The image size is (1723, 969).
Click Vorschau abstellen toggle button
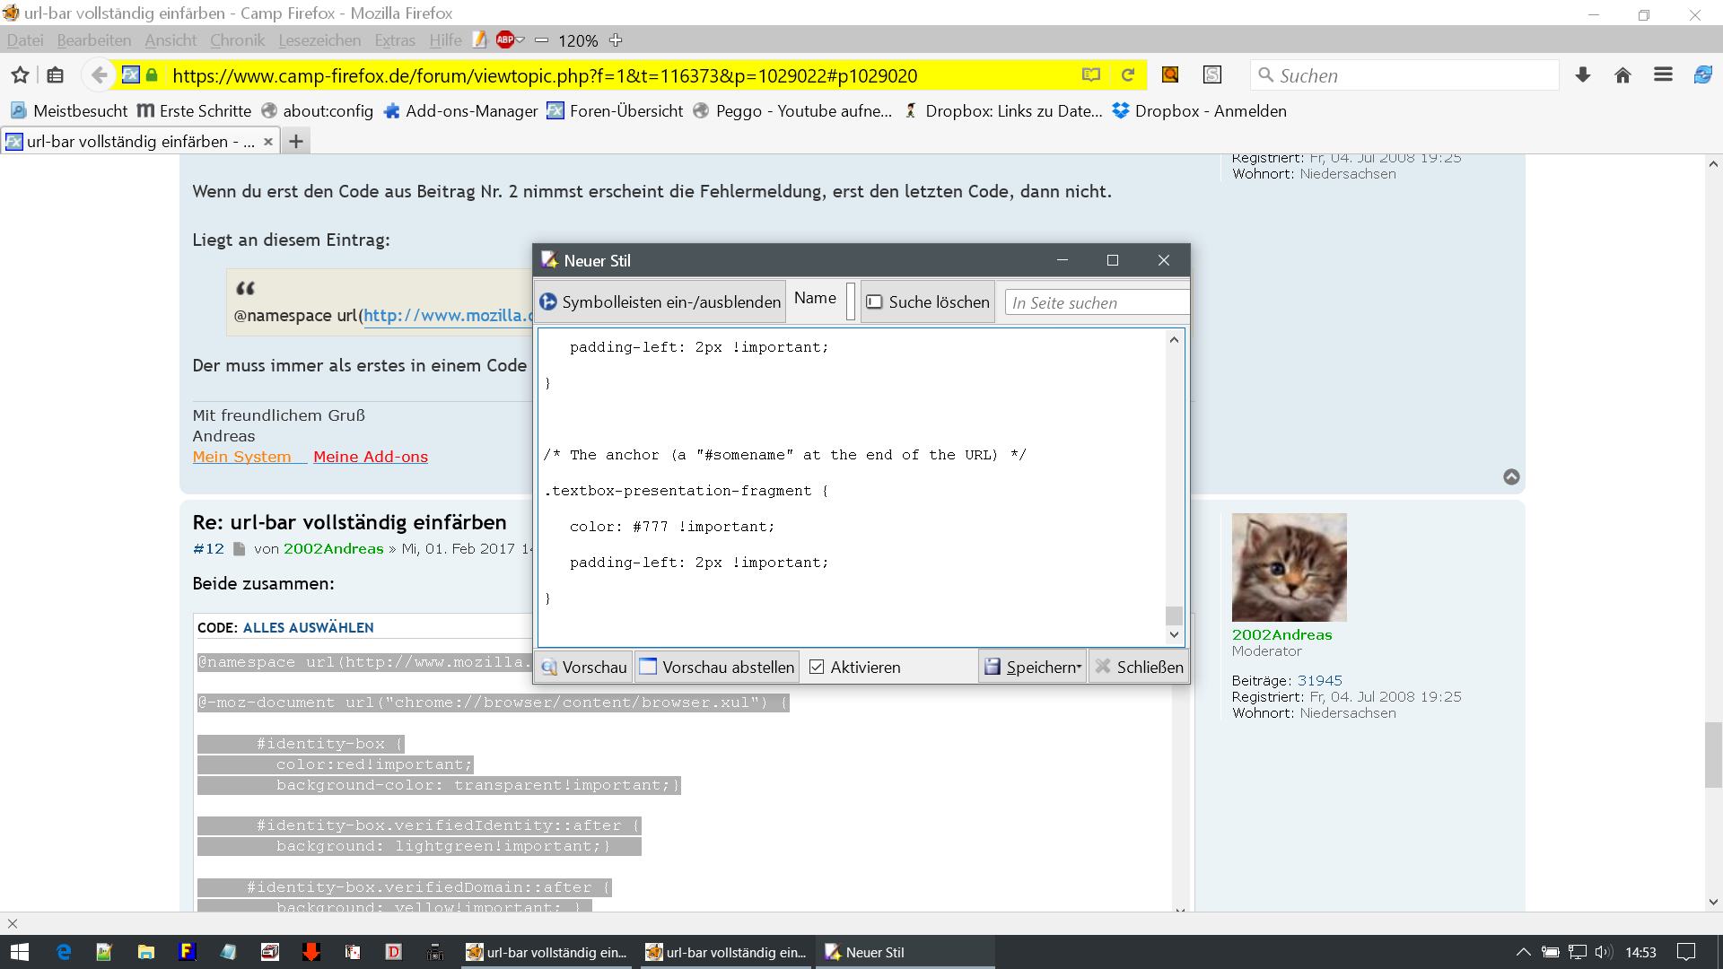pos(717,667)
